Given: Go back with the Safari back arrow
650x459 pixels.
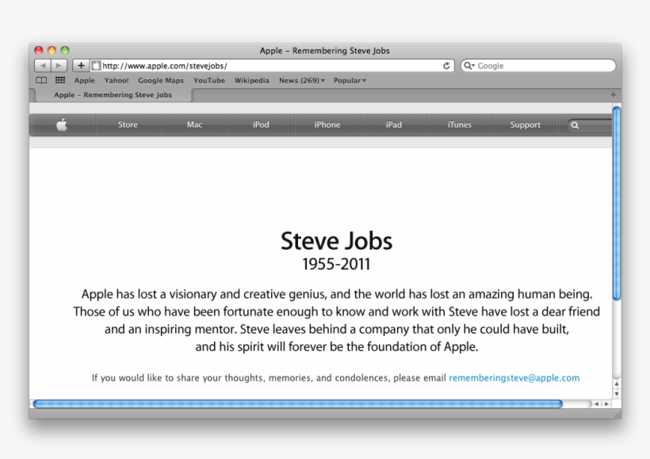Looking at the screenshot, I should [42, 66].
